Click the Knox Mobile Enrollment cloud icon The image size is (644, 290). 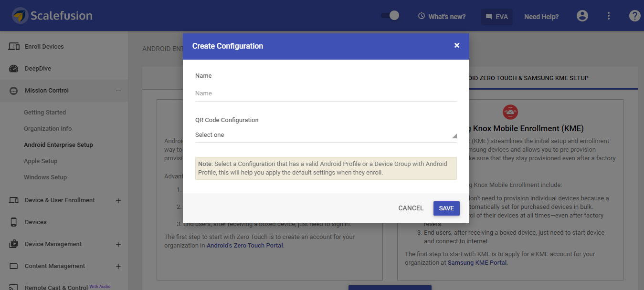tap(510, 112)
